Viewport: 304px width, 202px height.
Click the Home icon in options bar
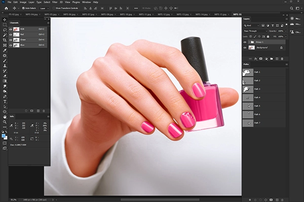pyautogui.click(x=6, y=8)
